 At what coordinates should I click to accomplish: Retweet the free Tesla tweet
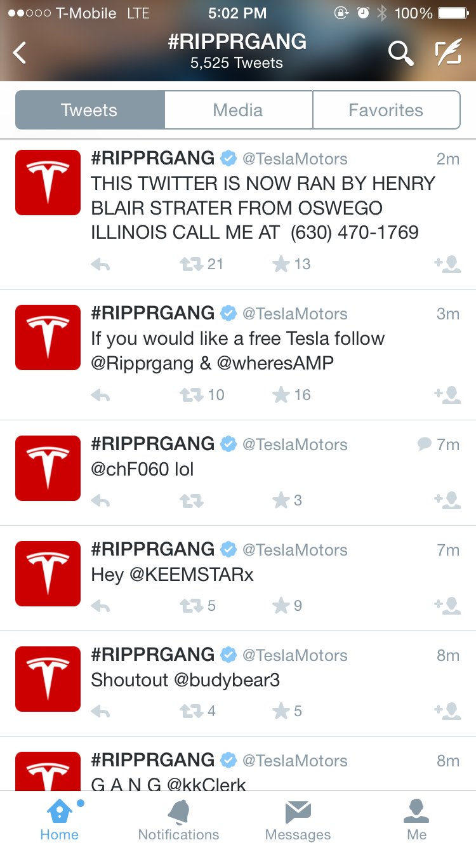192,395
